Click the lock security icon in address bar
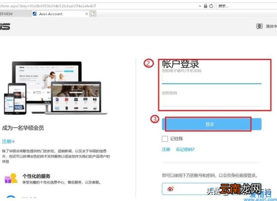The height and width of the screenshot is (201, 277). point(205,6)
